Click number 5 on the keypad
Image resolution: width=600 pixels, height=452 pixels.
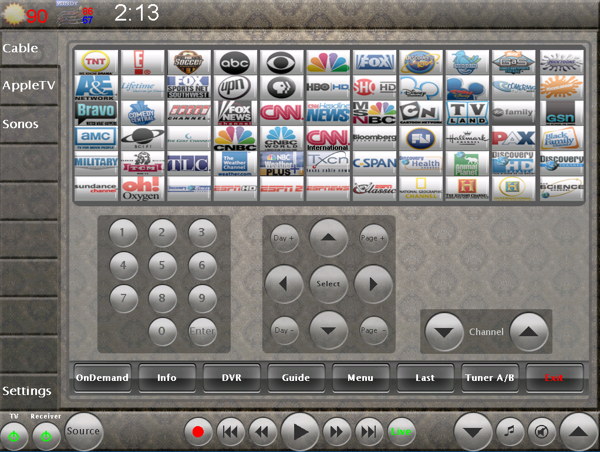162,266
